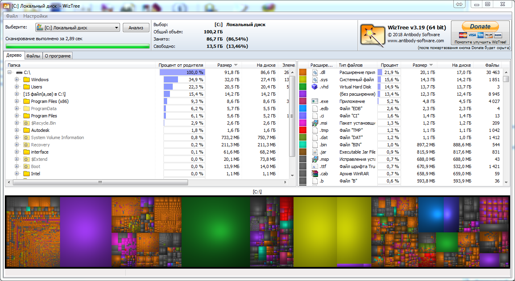515x281 pixels.
Task: Click the .cab WinRAR archive icon
Action: click(x=315, y=174)
